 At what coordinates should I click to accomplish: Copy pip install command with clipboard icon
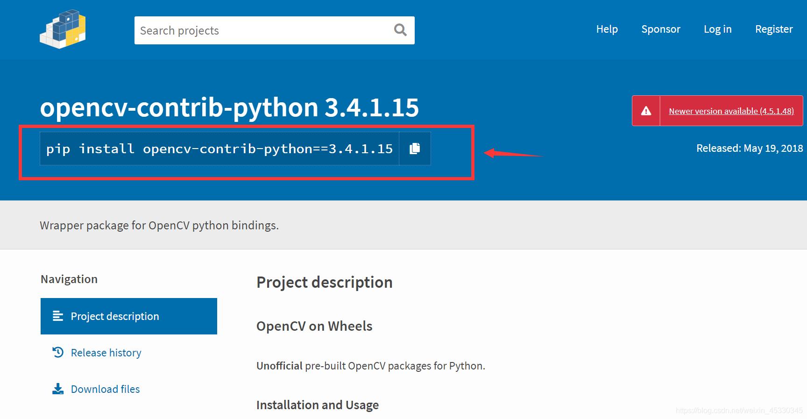[x=415, y=149]
